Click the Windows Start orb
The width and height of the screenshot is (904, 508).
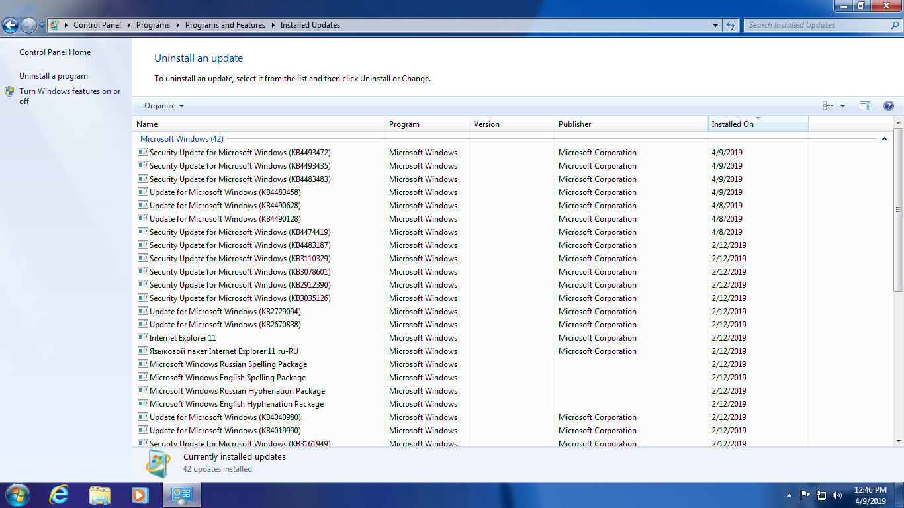(x=17, y=494)
